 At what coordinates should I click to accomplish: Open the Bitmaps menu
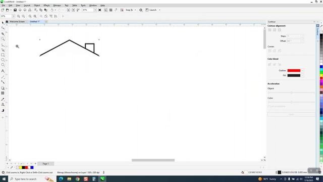(57, 6)
